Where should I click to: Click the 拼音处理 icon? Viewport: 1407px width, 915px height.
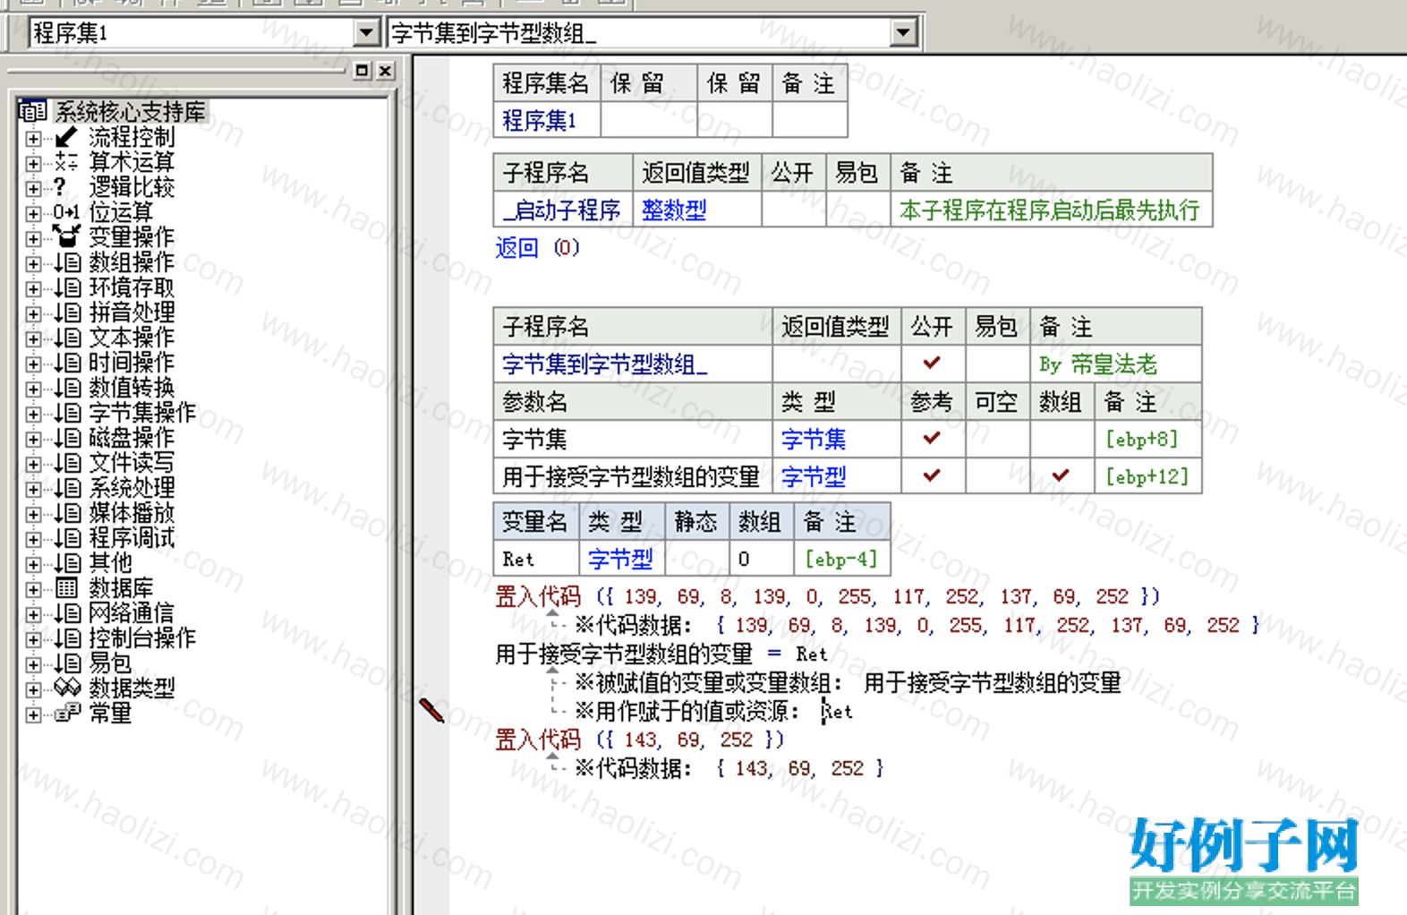point(67,312)
